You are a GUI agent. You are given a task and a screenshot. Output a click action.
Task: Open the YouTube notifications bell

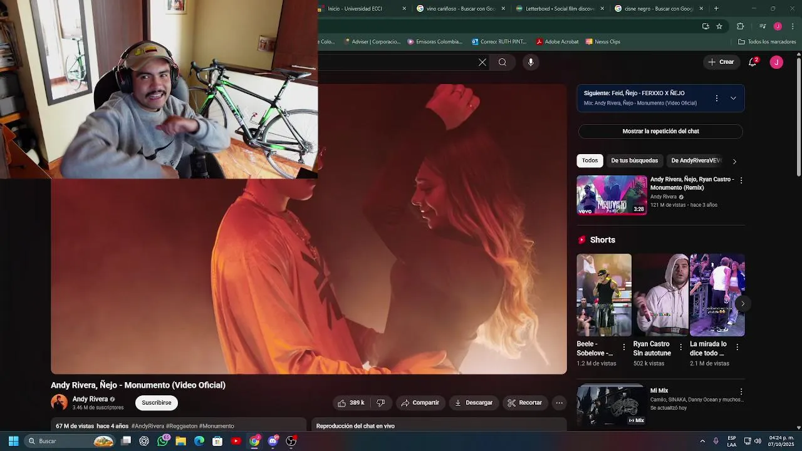pyautogui.click(x=753, y=62)
